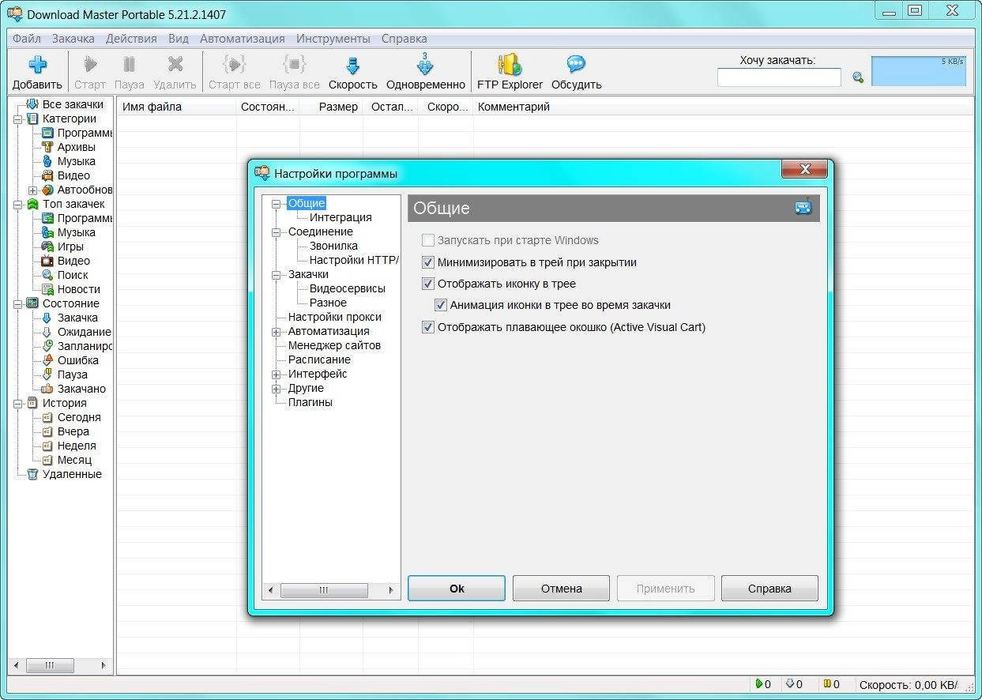The width and height of the screenshot is (982, 700).
Task: Click the Обсудить discussion icon
Action: click(x=576, y=64)
